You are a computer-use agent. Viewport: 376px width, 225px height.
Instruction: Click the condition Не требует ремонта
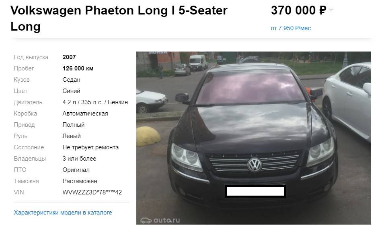(90, 147)
